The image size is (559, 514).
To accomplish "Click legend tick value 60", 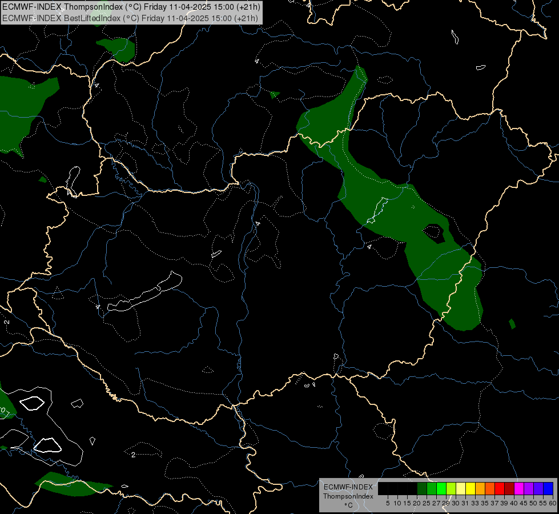I will (552, 503).
